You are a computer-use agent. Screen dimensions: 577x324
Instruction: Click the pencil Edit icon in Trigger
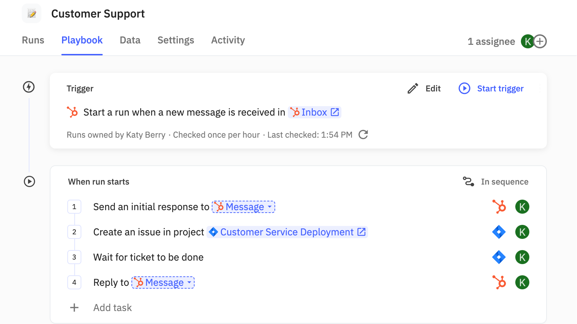tap(413, 89)
